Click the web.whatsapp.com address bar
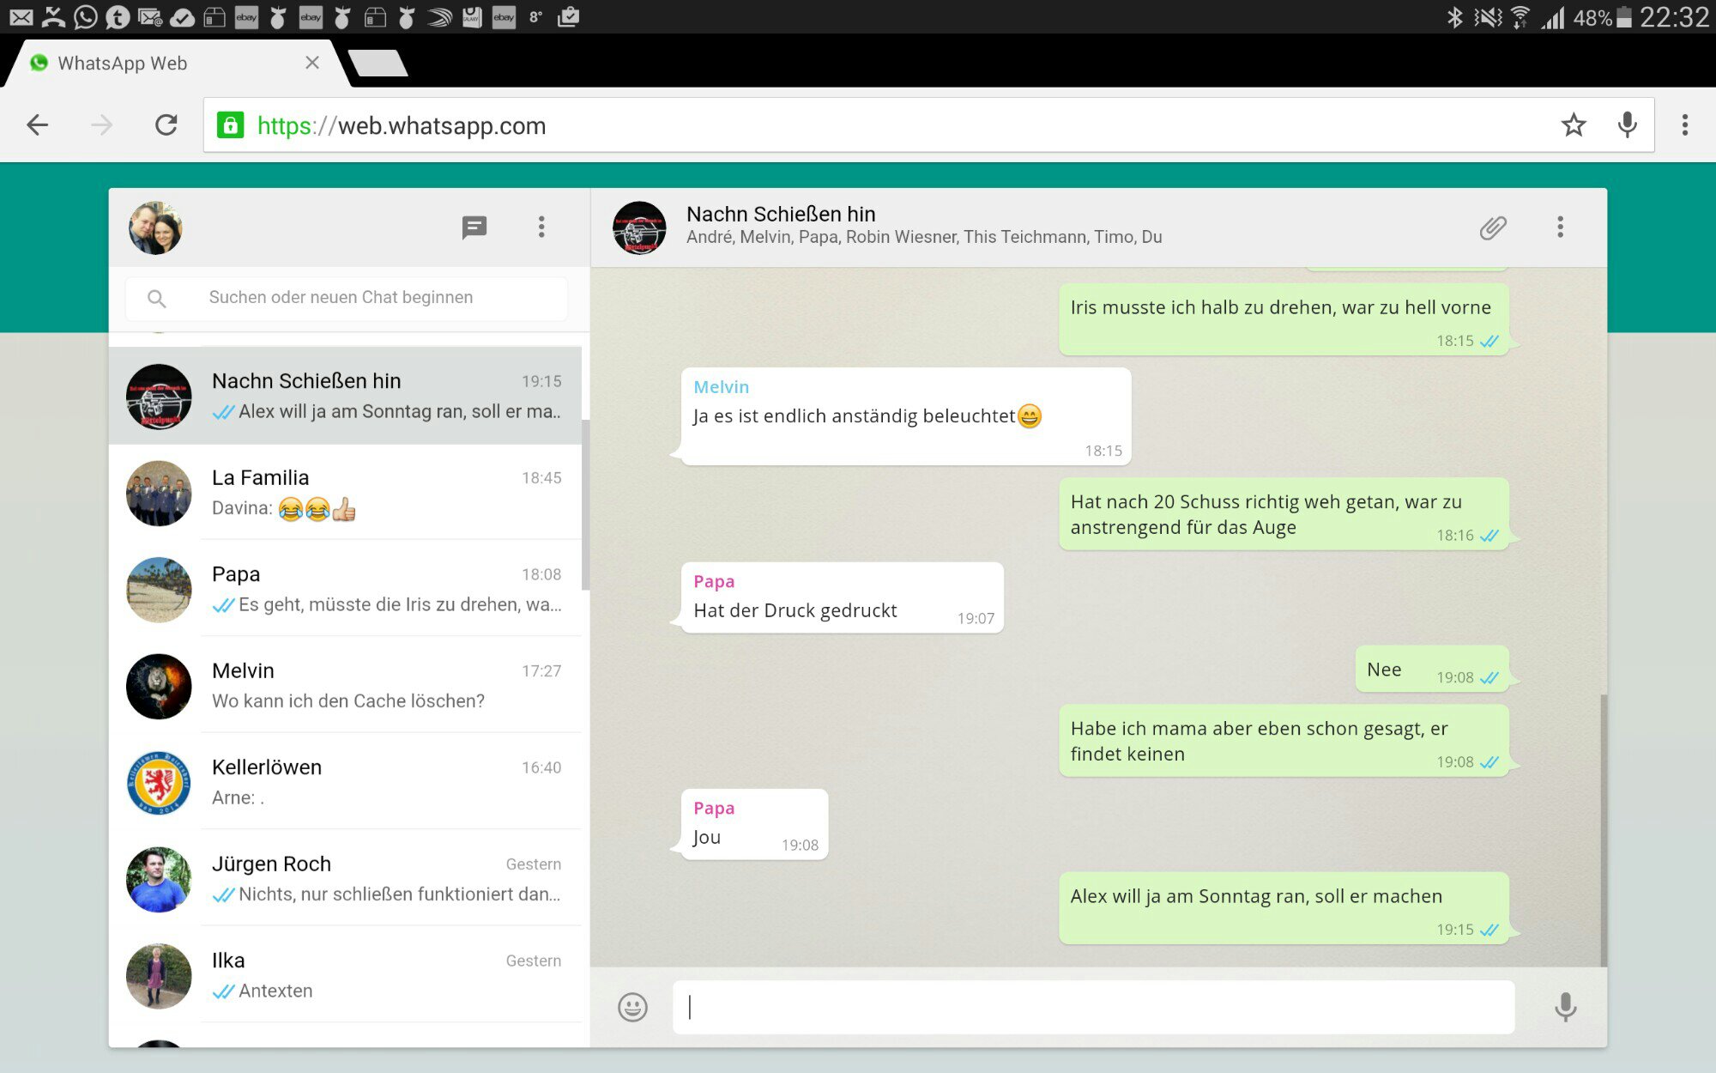Screen dimensions: 1716x1073 coord(927,125)
